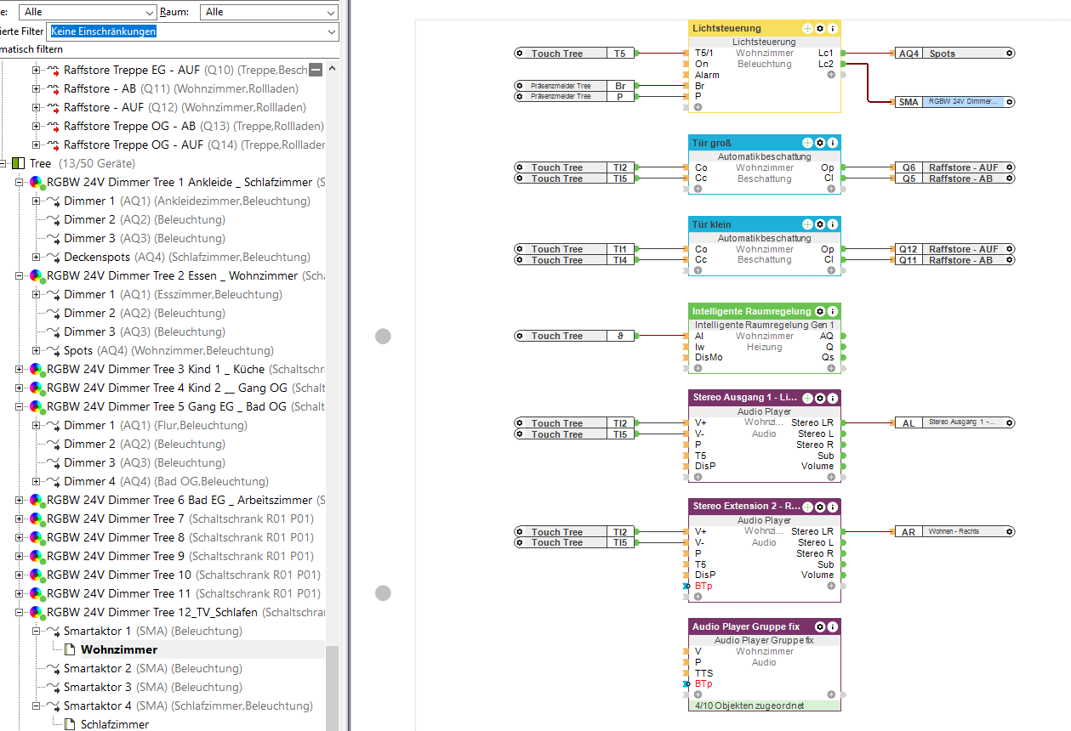Click 4/10 Objekten zugeordnet status bar
The height and width of the screenshot is (731, 1071).
click(764, 705)
